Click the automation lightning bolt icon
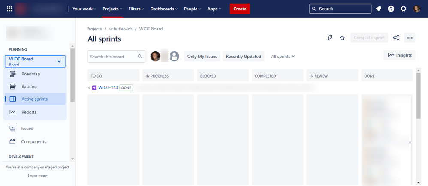 pos(329,38)
